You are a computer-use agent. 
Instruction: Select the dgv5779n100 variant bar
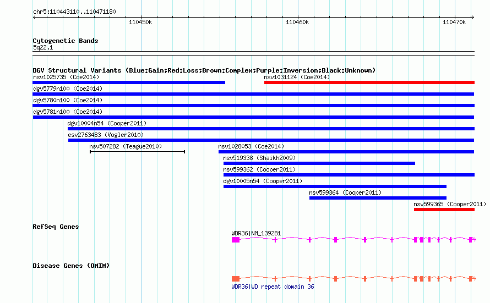pyautogui.click(x=253, y=94)
